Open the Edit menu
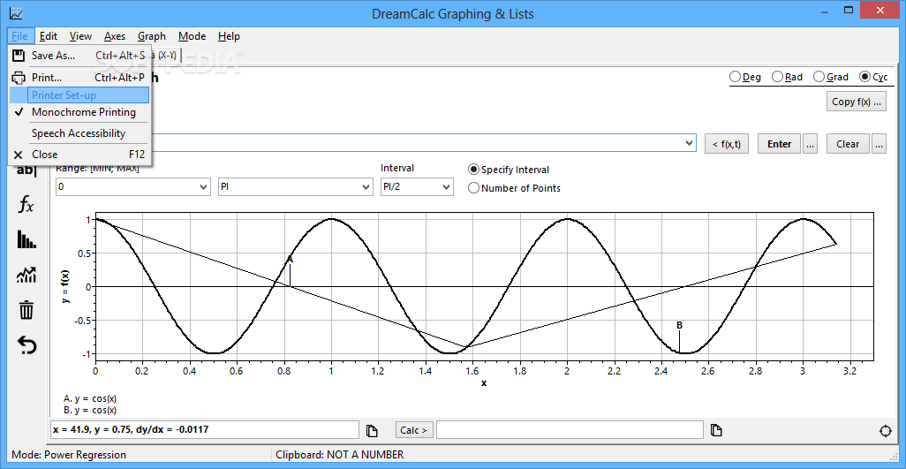The image size is (906, 469). [x=49, y=36]
